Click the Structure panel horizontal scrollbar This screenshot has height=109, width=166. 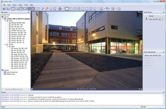coord(15,89)
